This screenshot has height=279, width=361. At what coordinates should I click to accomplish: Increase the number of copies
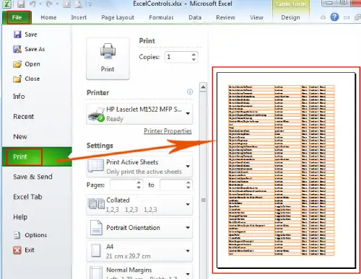click(x=193, y=55)
